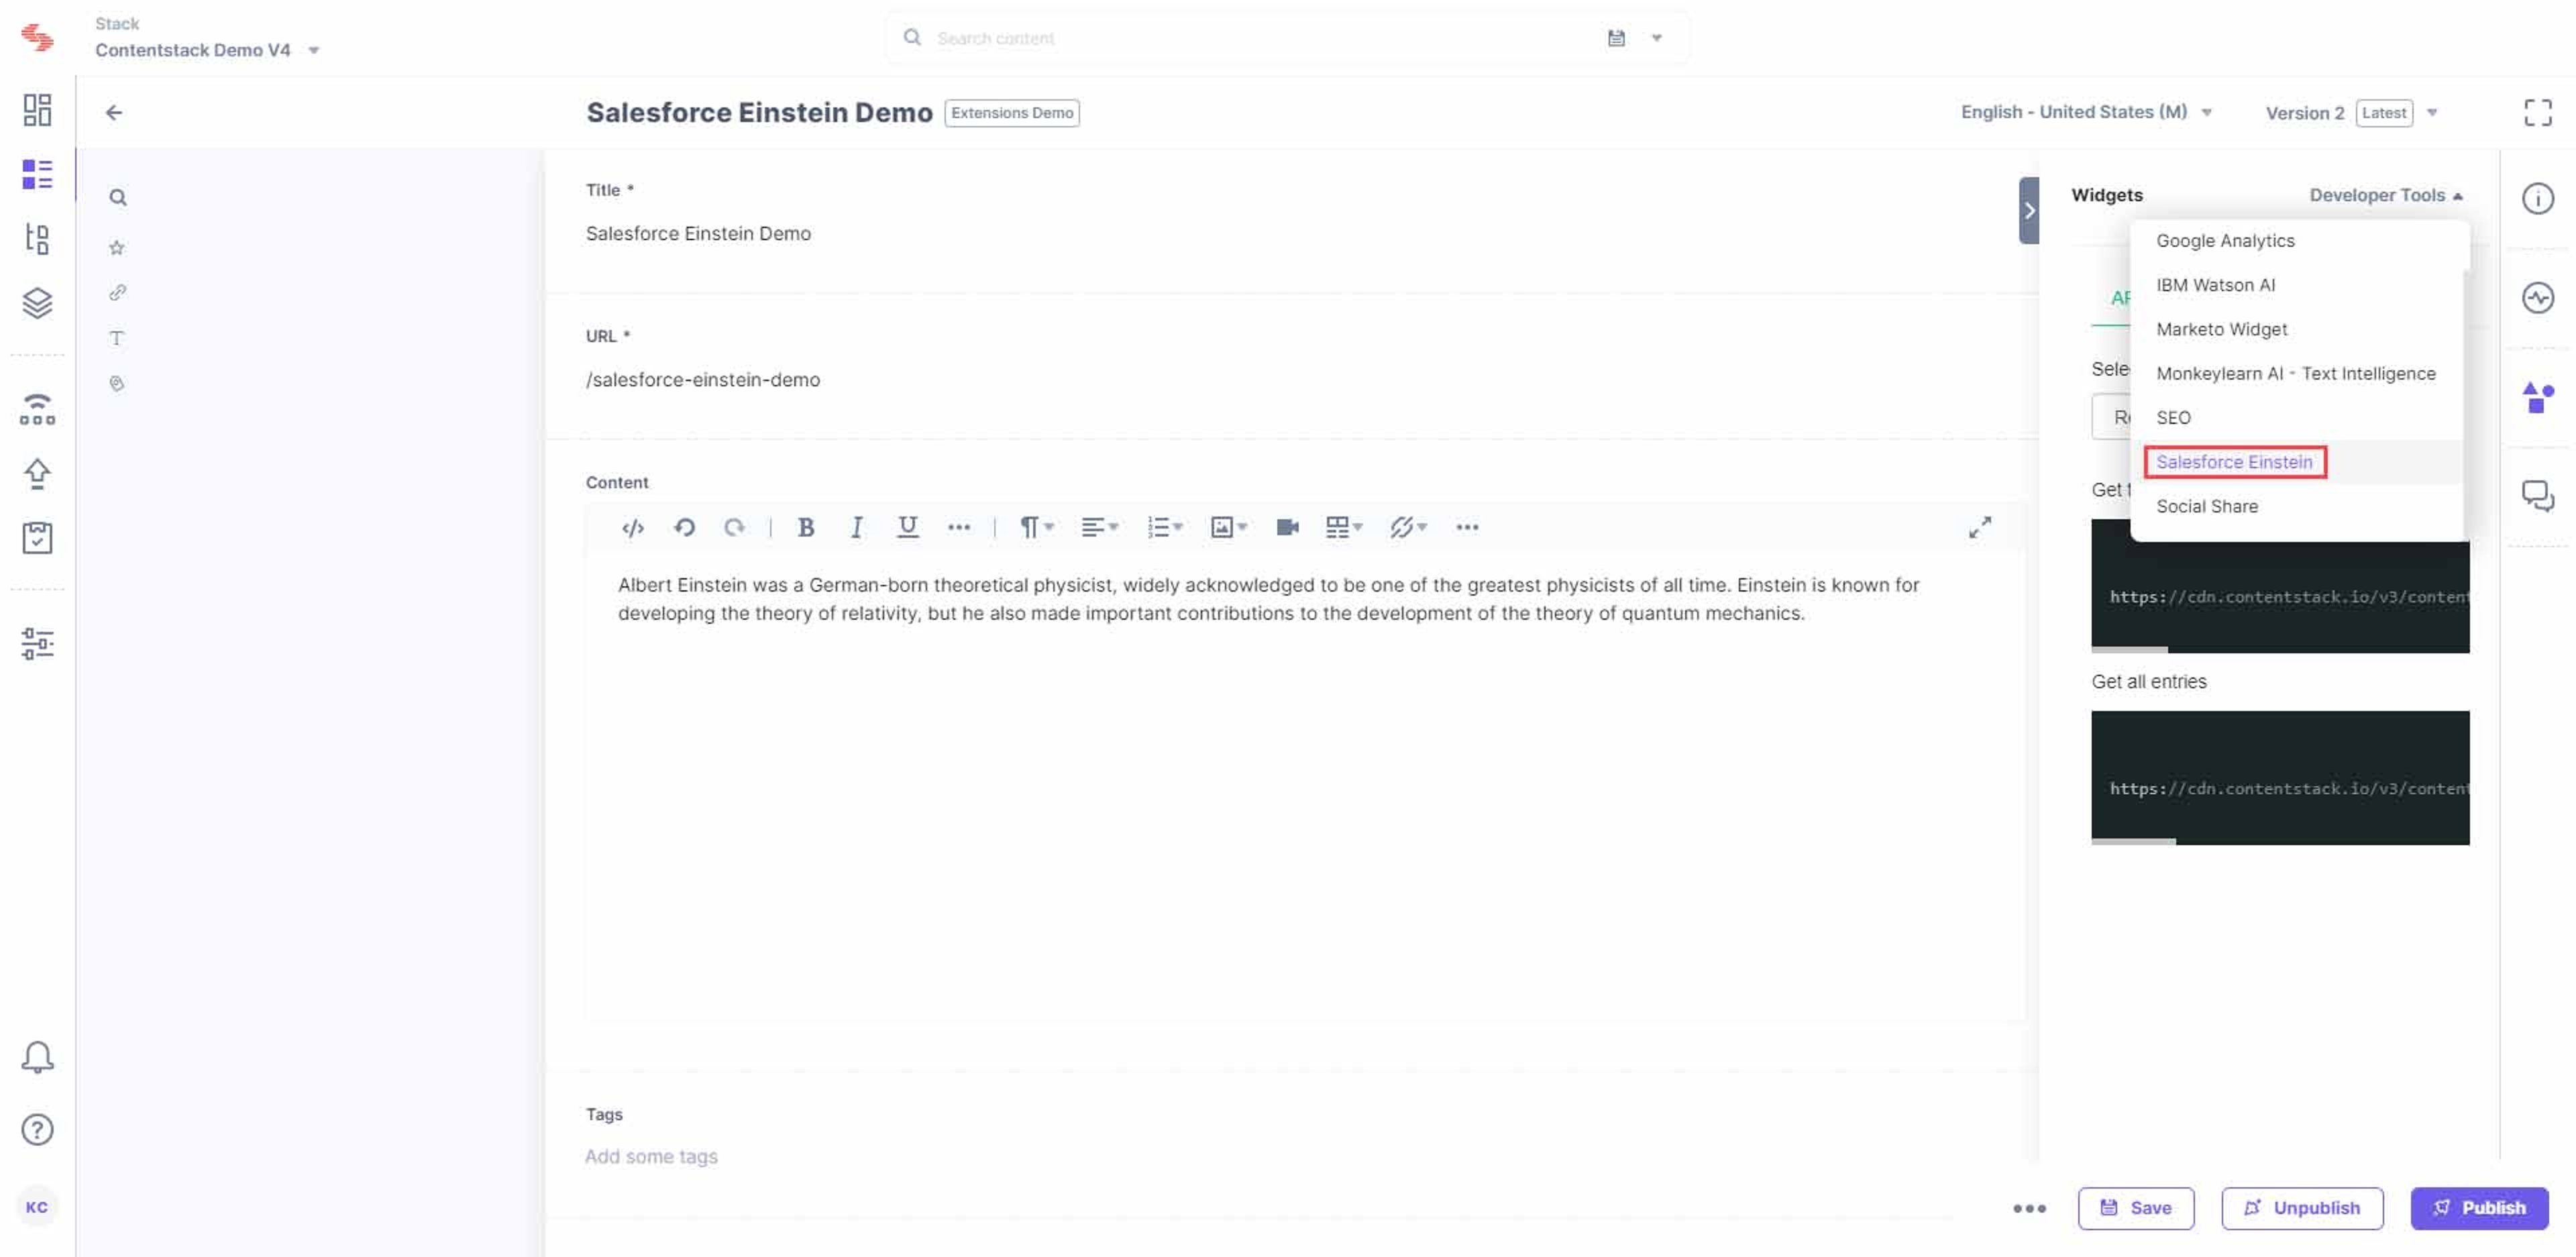This screenshot has height=1257, width=2576.
Task: Click the text T icon in the entry sidebar
Action: pos(117,338)
